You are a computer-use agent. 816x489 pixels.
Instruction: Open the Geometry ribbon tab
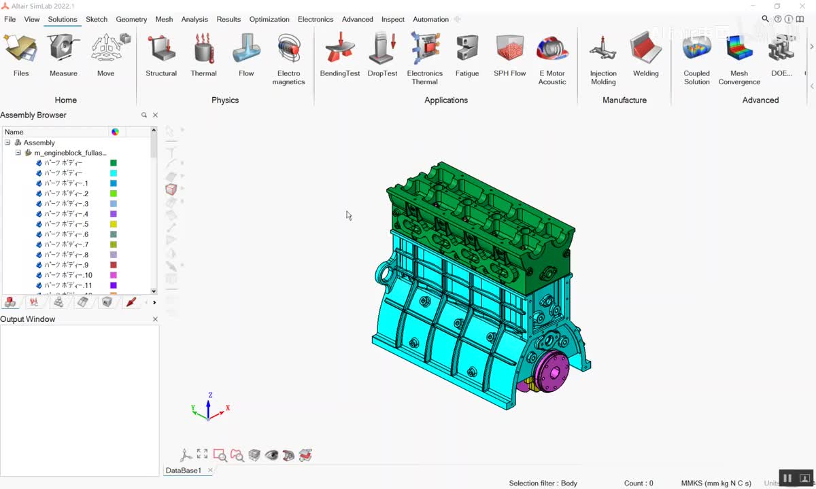click(x=131, y=19)
